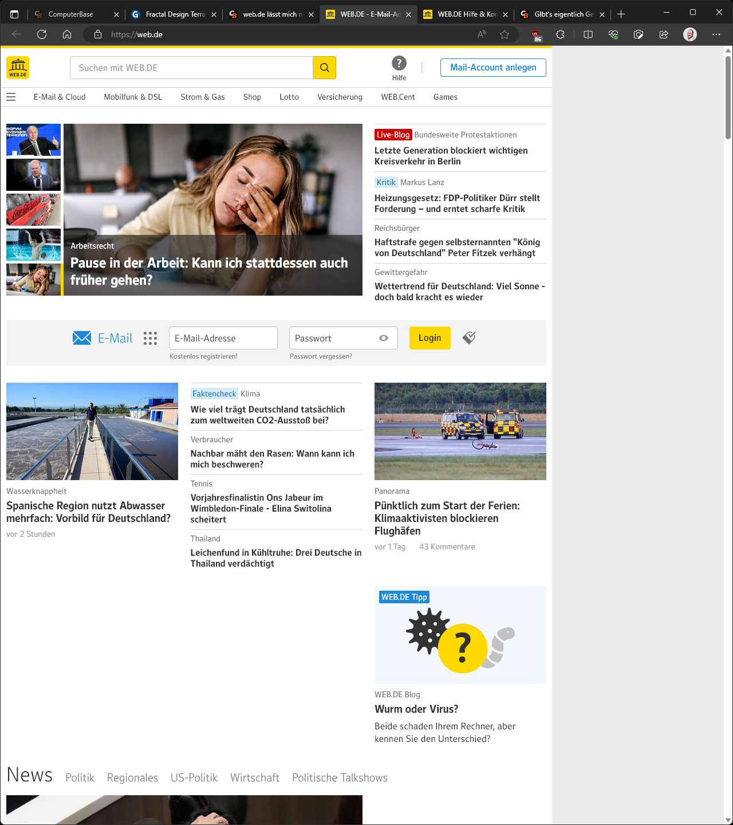
Task: Toggle password visibility with the eye icon
Action: tap(384, 338)
